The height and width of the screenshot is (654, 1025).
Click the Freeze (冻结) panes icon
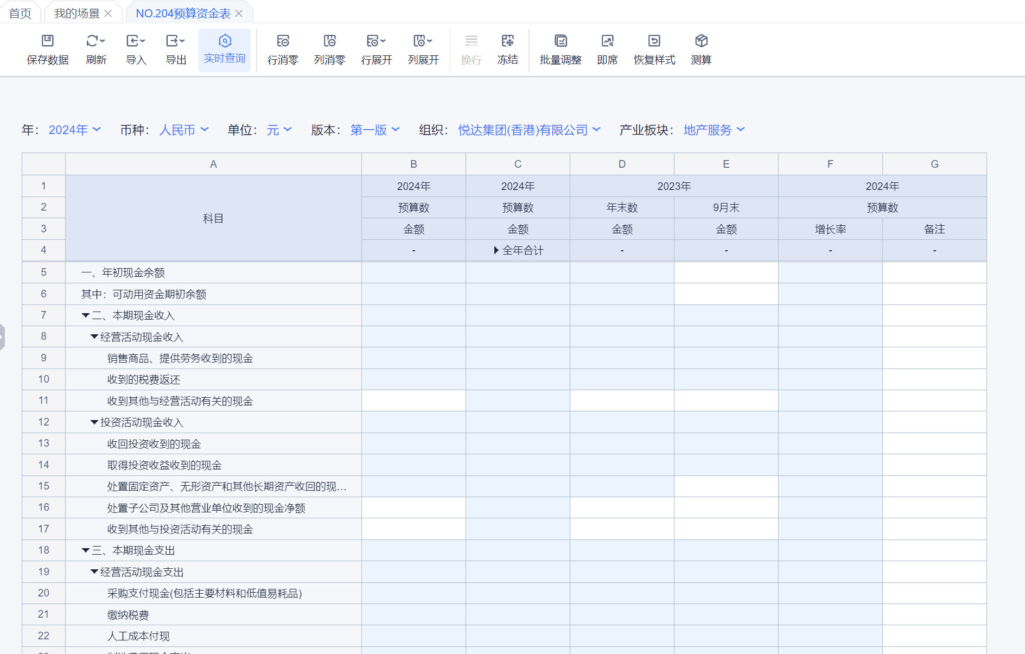(x=507, y=41)
